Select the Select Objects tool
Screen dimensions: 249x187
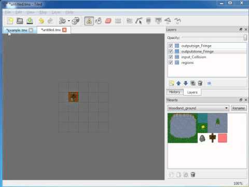[129, 21]
